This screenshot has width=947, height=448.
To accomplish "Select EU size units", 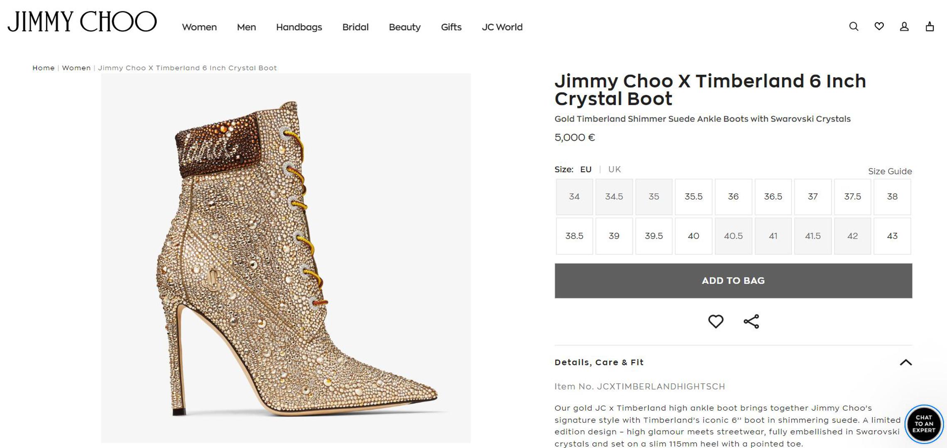I will pos(585,169).
